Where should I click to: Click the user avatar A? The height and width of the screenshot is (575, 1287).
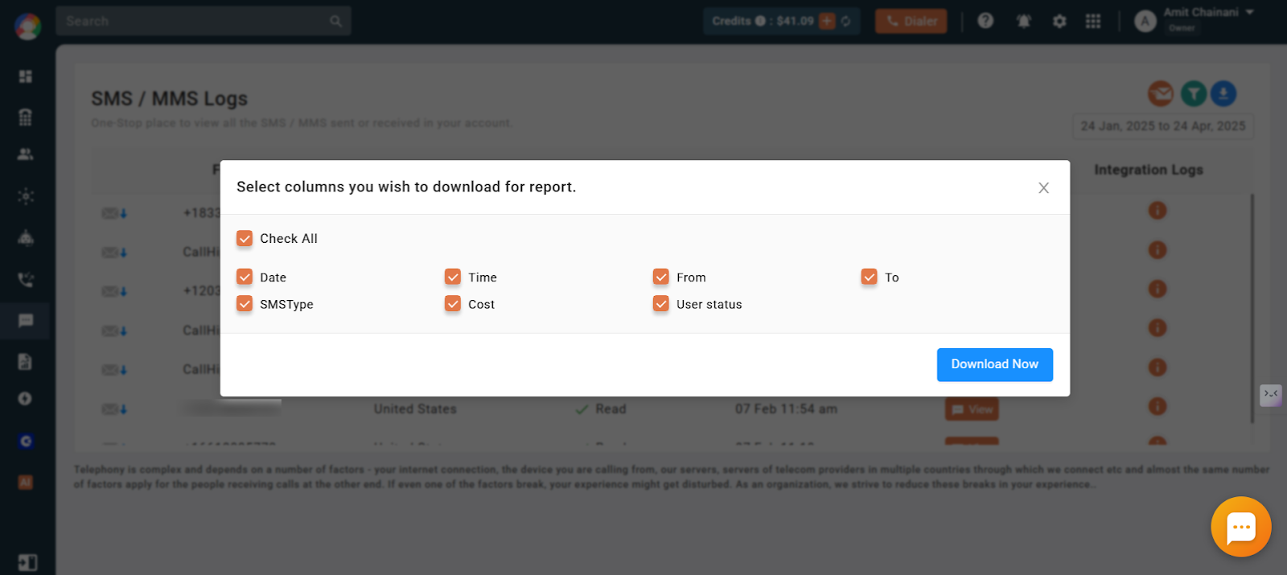coord(1145,22)
